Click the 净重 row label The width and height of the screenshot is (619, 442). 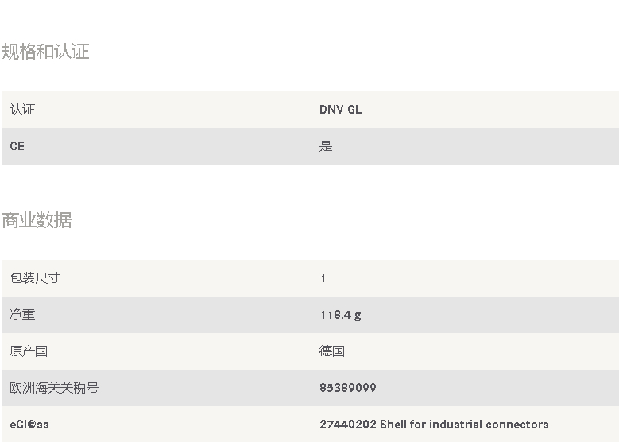click(x=22, y=315)
